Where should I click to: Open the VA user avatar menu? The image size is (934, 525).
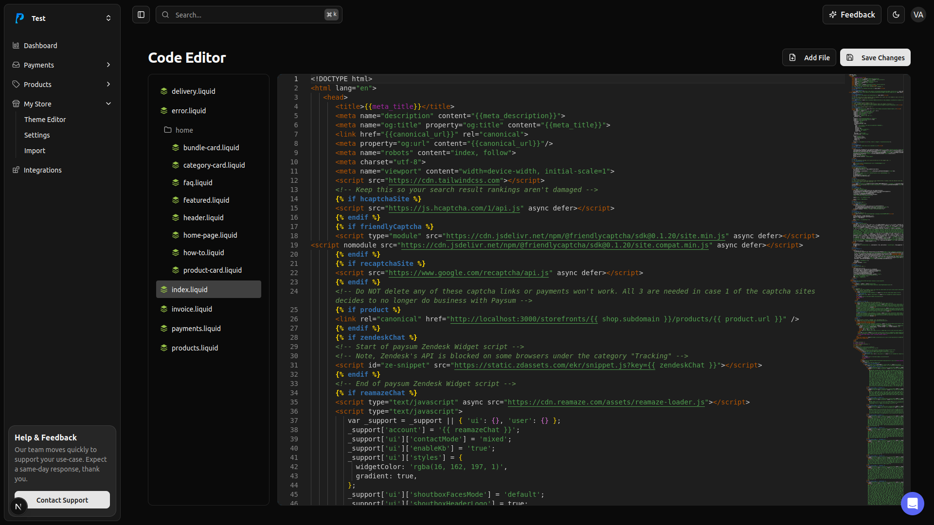pos(918,15)
